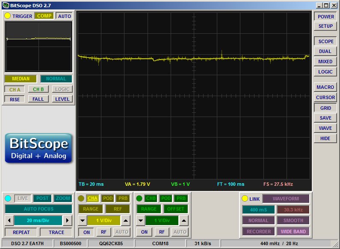Enable MEDIAN trigger filter

21,79
